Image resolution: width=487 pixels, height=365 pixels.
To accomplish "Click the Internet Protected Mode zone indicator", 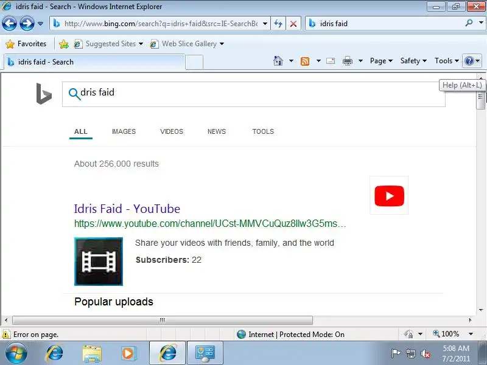I will (291, 334).
